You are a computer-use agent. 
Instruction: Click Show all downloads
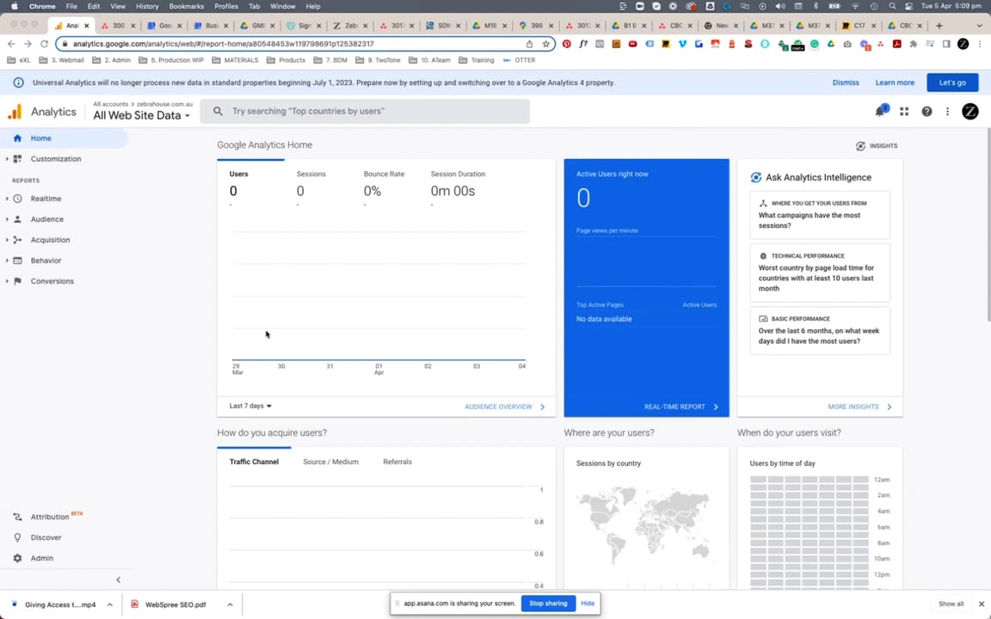(951, 604)
